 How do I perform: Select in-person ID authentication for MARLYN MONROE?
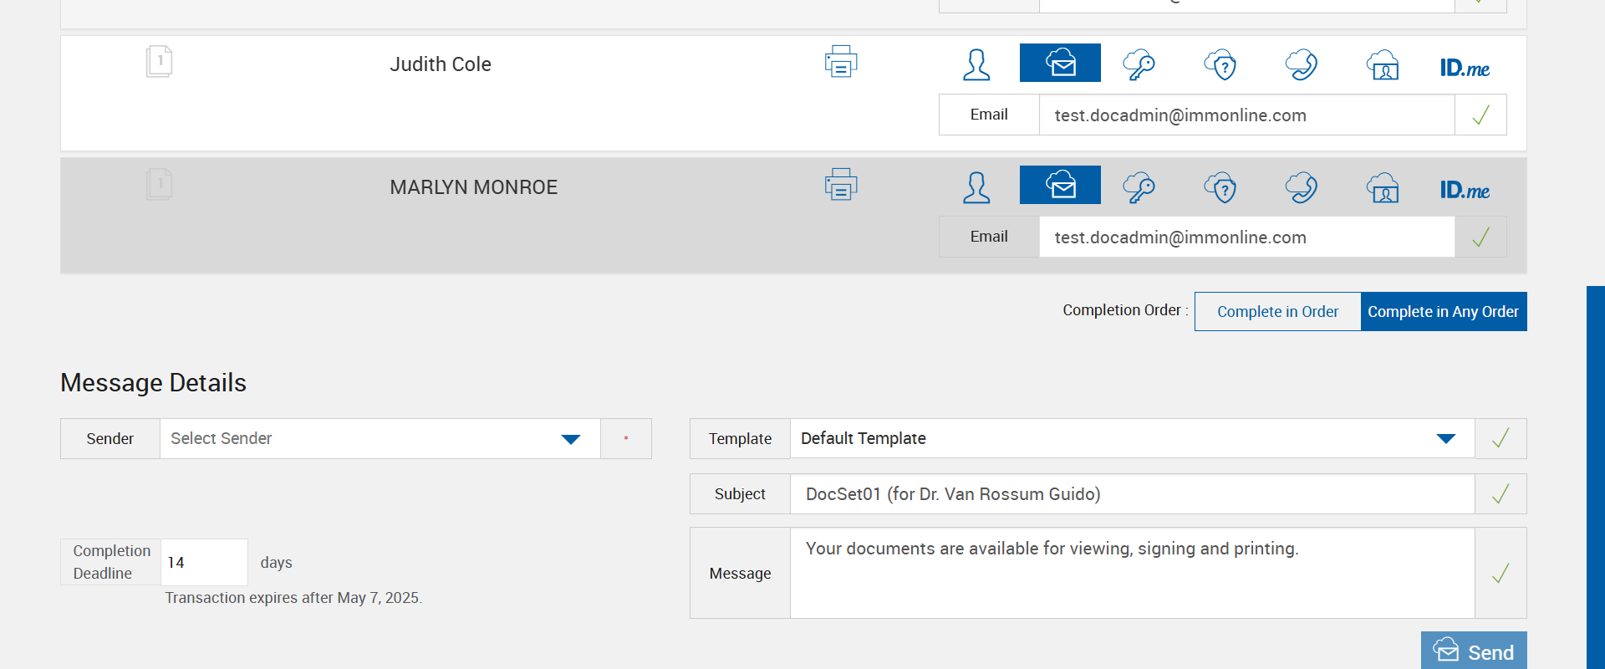point(1383,187)
